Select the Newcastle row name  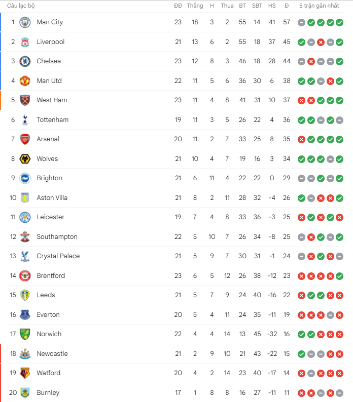click(52, 353)
